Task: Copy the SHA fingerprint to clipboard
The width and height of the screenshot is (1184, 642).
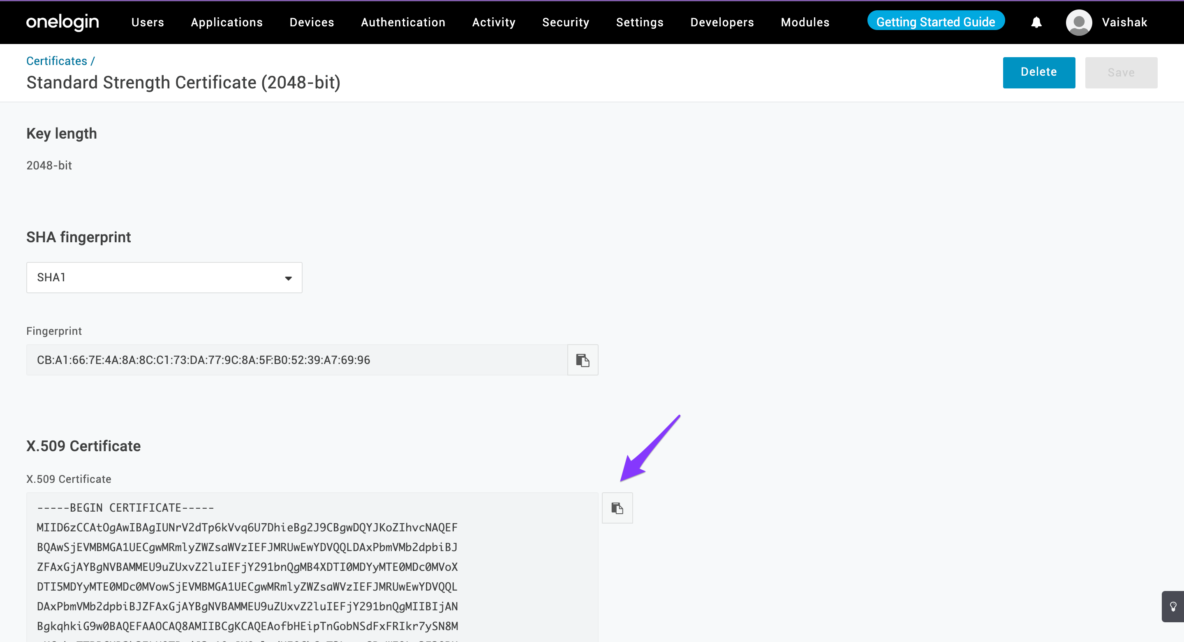Action: point(583,360)
